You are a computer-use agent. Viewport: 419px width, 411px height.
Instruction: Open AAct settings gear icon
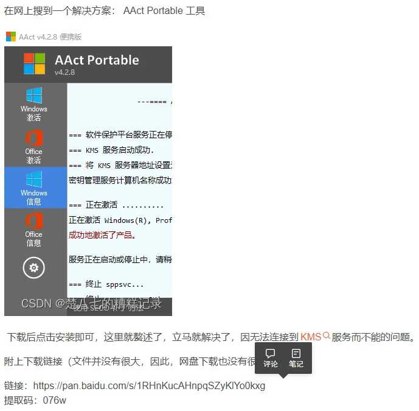coord(33,267)
